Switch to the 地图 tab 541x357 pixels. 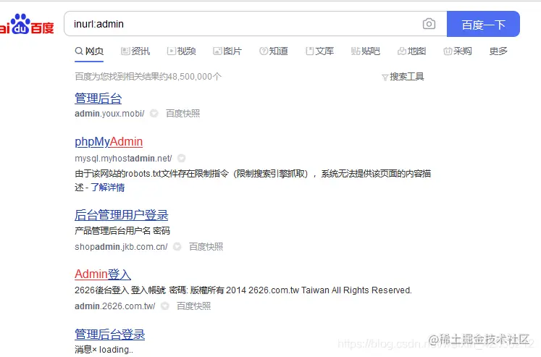coord(411,51)
